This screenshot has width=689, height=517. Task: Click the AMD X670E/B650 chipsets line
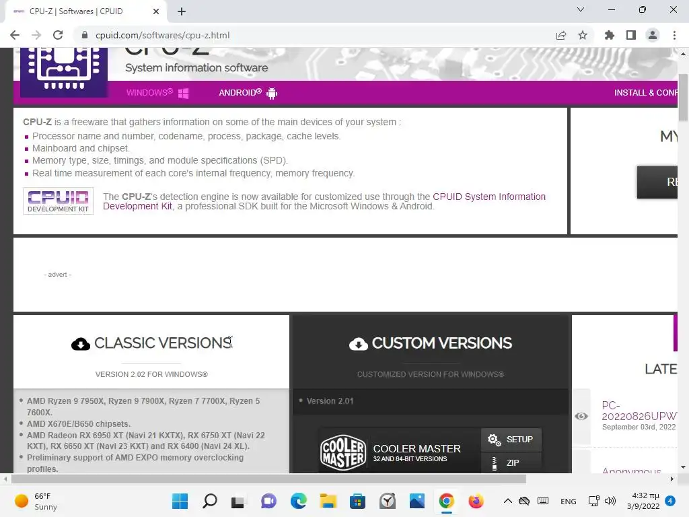tap(79, 424)
